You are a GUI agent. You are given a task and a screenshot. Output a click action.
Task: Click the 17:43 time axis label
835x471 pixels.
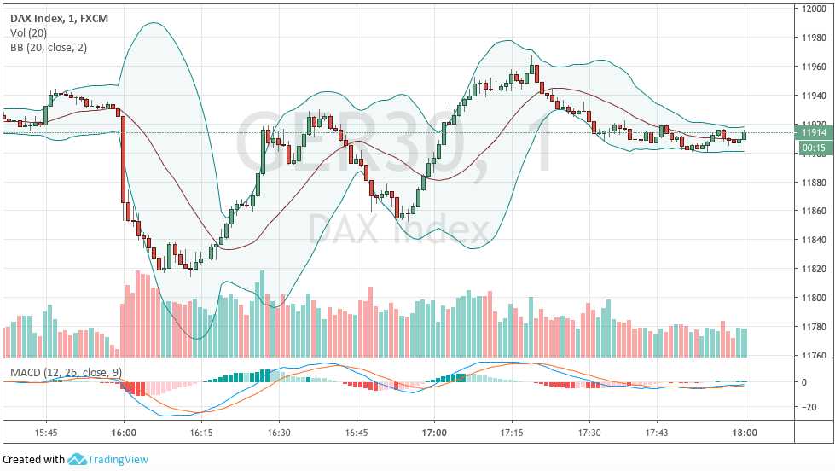657,433
